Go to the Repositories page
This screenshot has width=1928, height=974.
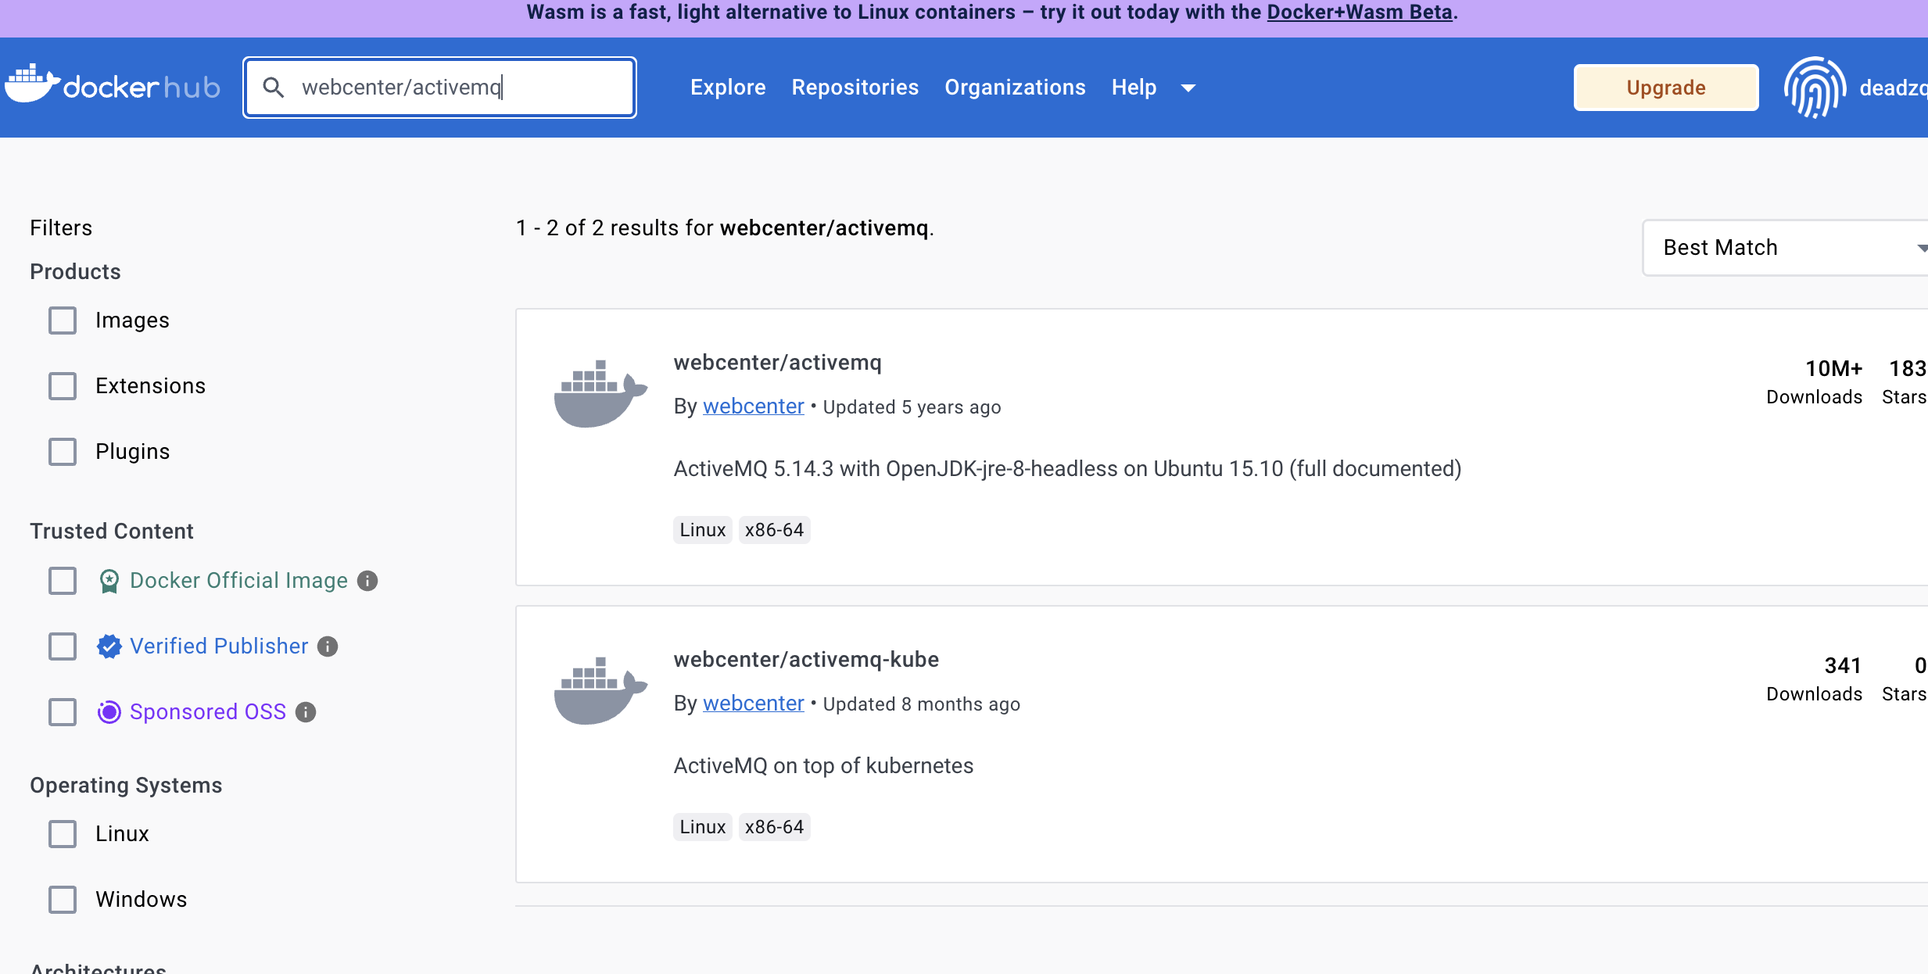pyautogui.click(x=855, y=88)
